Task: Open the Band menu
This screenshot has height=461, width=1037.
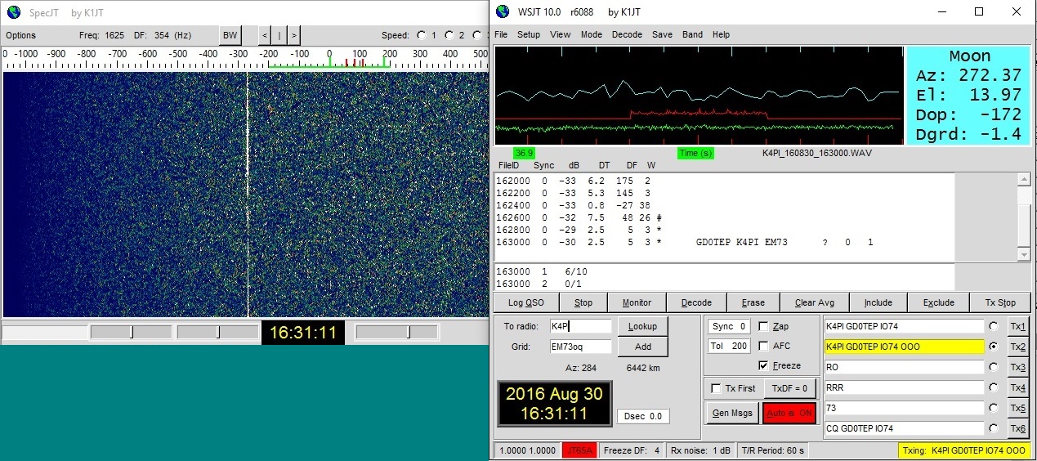Action: (692, 35)
